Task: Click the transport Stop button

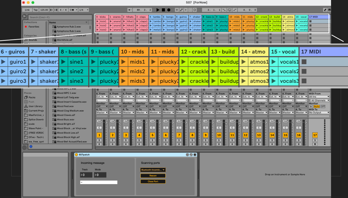Action: (x=163, y=10)
